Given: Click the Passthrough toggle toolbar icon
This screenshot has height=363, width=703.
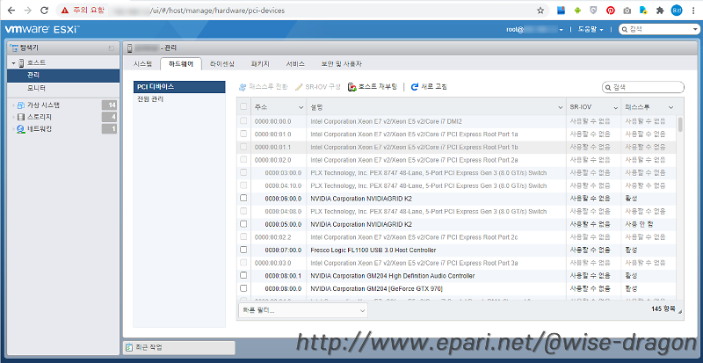Looking at the screenshot, I should click(x=243, y=87).
